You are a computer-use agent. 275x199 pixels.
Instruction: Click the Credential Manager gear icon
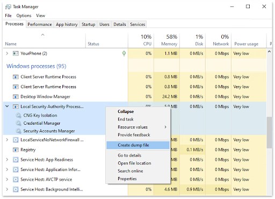click(18, 123)
